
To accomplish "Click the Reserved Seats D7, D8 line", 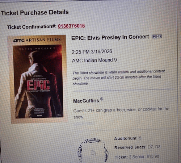I will pyautogui.click(x=137, y=147).
